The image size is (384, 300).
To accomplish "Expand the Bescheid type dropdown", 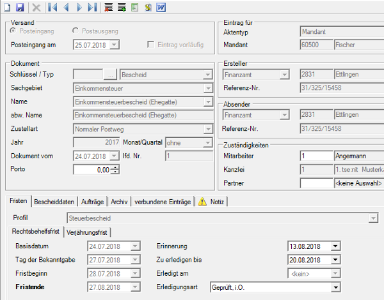I will pyautogui.click(x=207, y=75).
